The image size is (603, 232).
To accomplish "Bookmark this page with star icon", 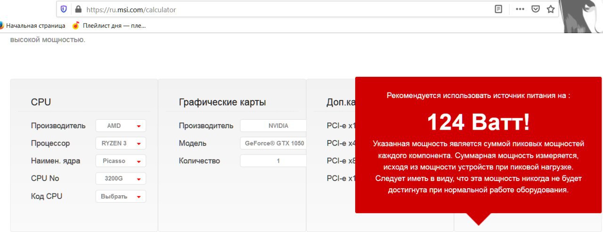I will (x=551, y=9).
